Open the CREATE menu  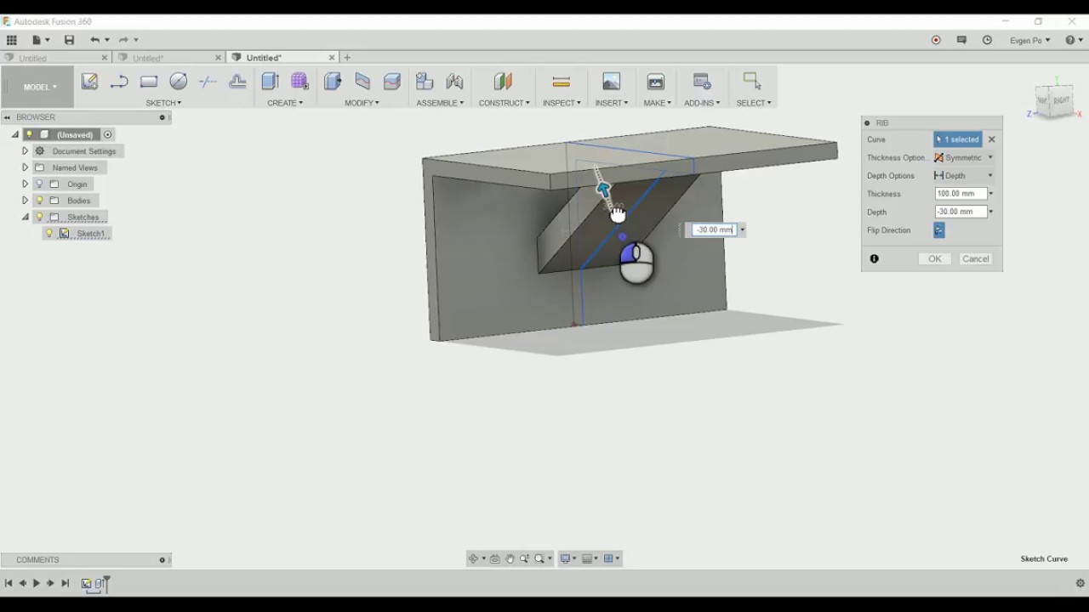click(285, 103)
